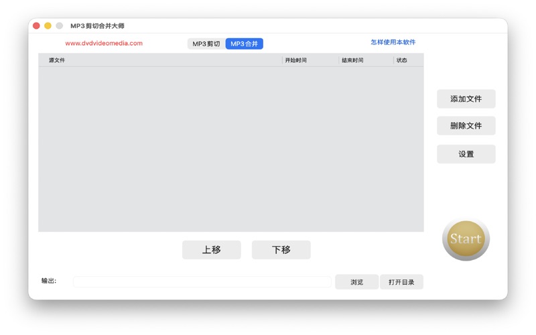Open the 怎样使用本软件 help link
The width and height of the screenshot is (536, 335).
coord(393,42)
